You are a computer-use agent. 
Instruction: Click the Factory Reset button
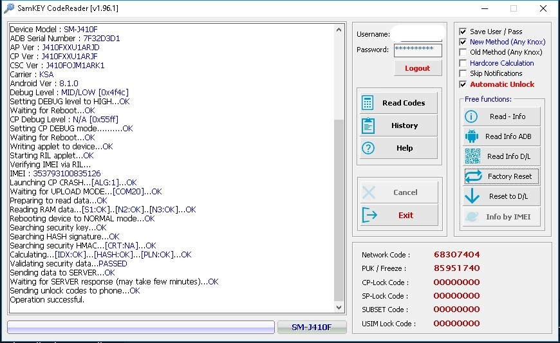tap(501, 176)
